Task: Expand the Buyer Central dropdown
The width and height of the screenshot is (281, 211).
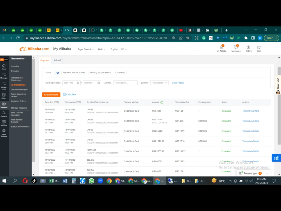Action: click(85, 49)
